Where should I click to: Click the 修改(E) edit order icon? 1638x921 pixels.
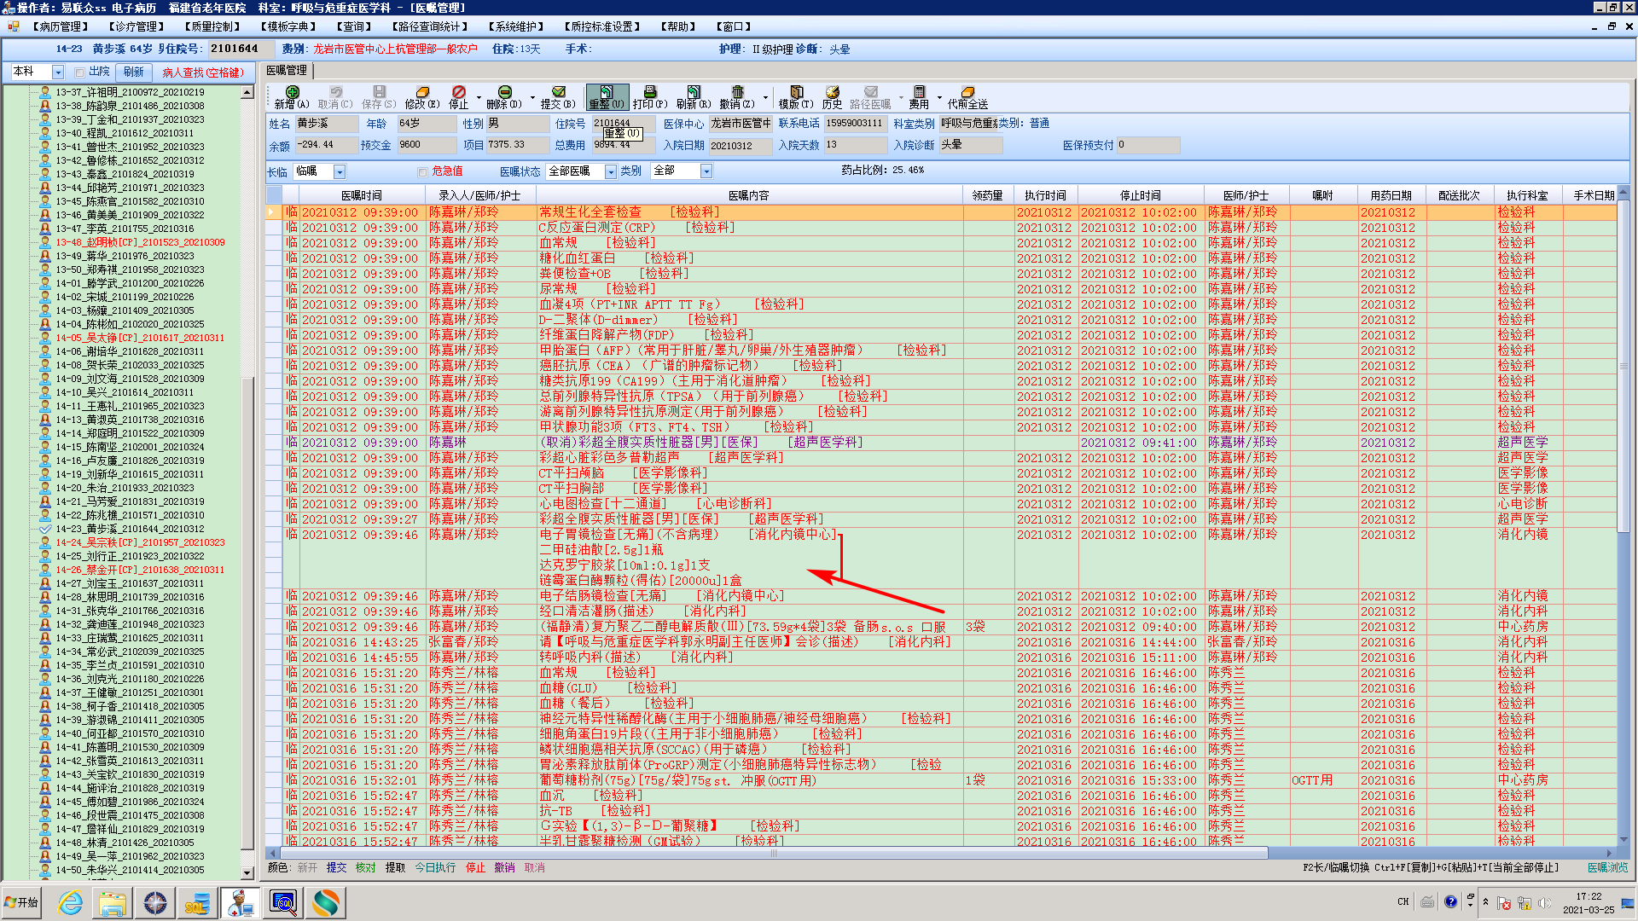click(x=422, y=92)
